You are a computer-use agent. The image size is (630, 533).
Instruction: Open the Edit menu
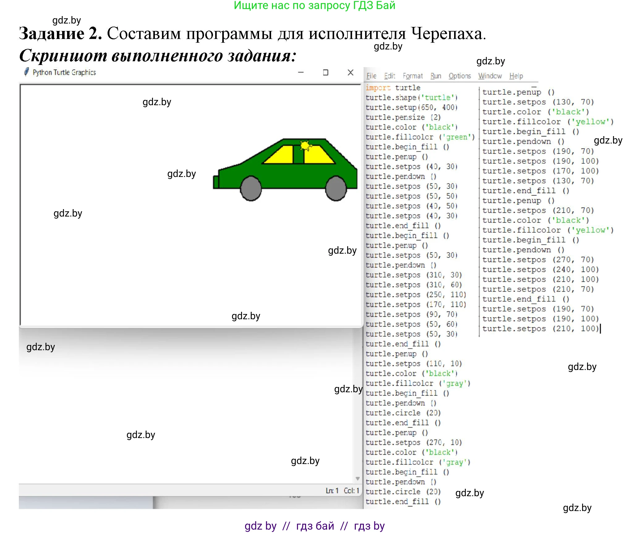389,76
